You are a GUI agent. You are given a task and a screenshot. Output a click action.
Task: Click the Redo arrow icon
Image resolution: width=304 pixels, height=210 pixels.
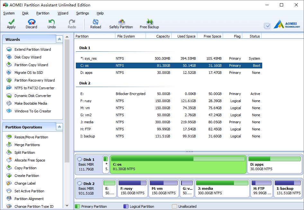click(72, 22)
